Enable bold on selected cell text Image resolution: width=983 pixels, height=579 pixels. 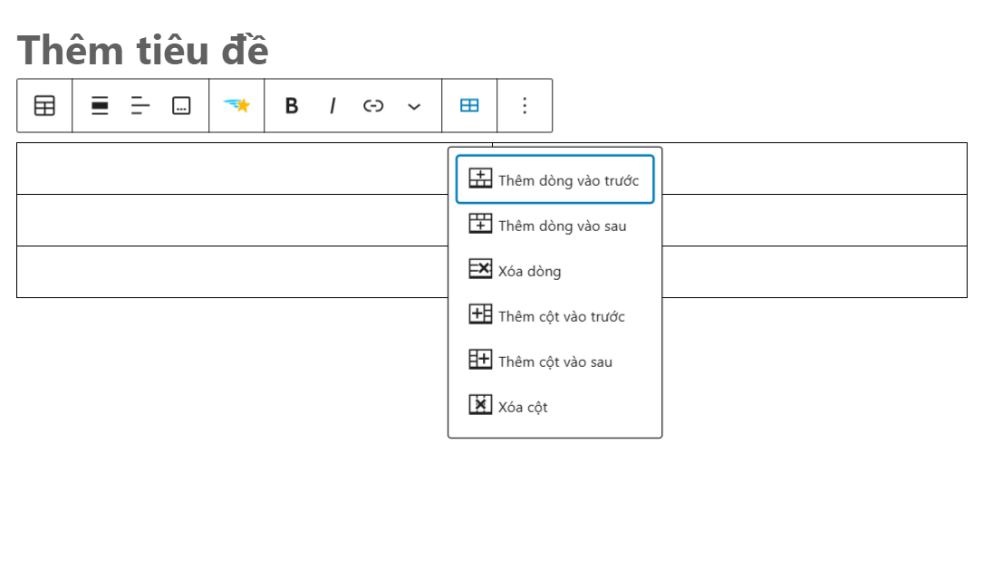point(292,105)
